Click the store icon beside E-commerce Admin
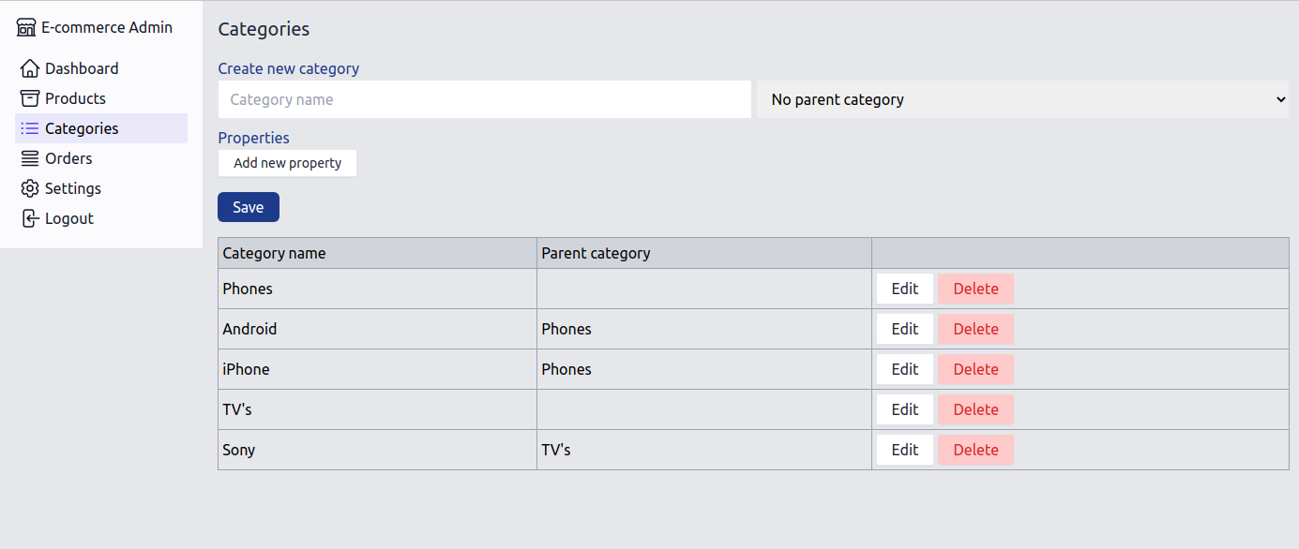The width and height of the screenshot is (1299, 549). [x=26, y=27]
